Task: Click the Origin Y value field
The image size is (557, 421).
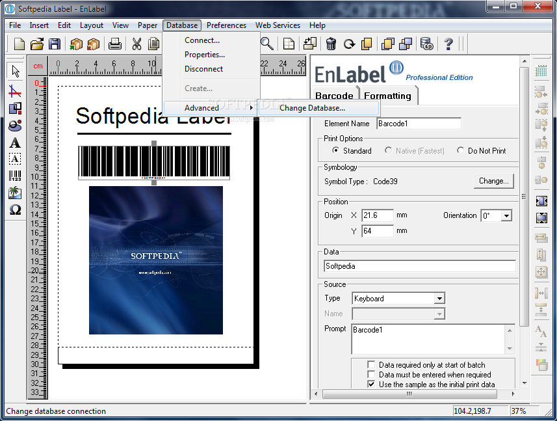Action: pos(377,231)
